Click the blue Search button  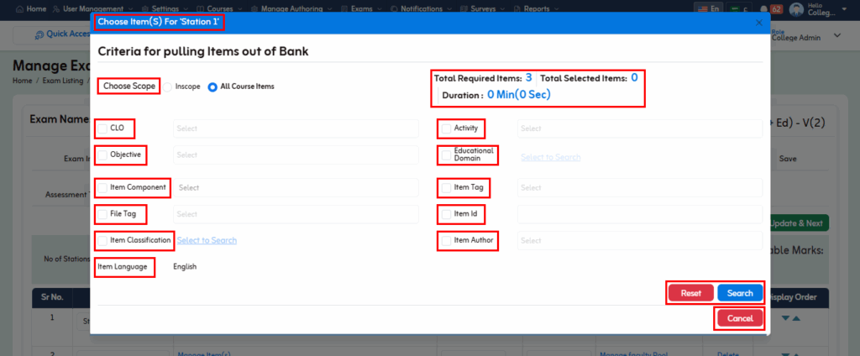pyautogui.click(x=740, y=293)
